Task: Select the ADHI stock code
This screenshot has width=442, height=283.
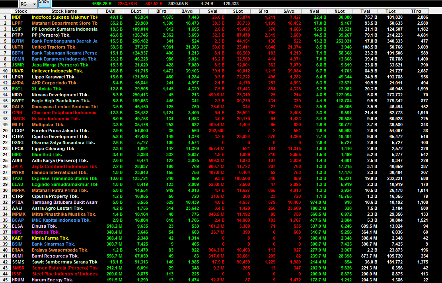Action: click(17, 160)
